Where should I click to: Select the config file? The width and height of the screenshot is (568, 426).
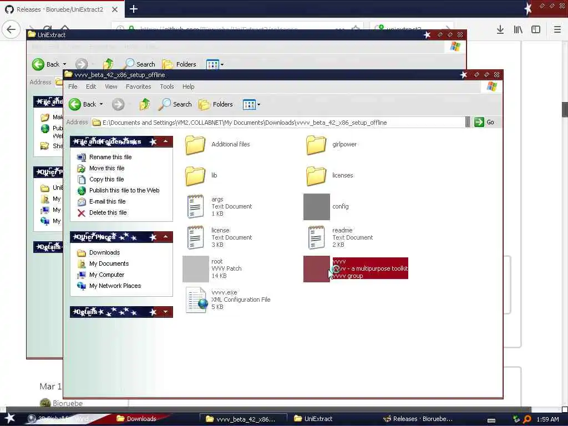[326, 206]
